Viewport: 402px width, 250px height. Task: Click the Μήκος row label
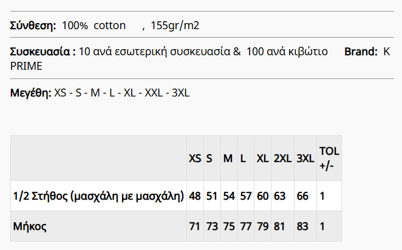click(30, 227)
